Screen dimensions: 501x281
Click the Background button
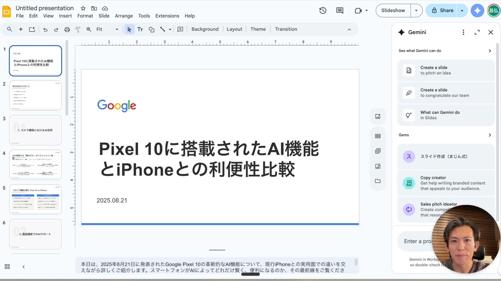click(205, 29)
